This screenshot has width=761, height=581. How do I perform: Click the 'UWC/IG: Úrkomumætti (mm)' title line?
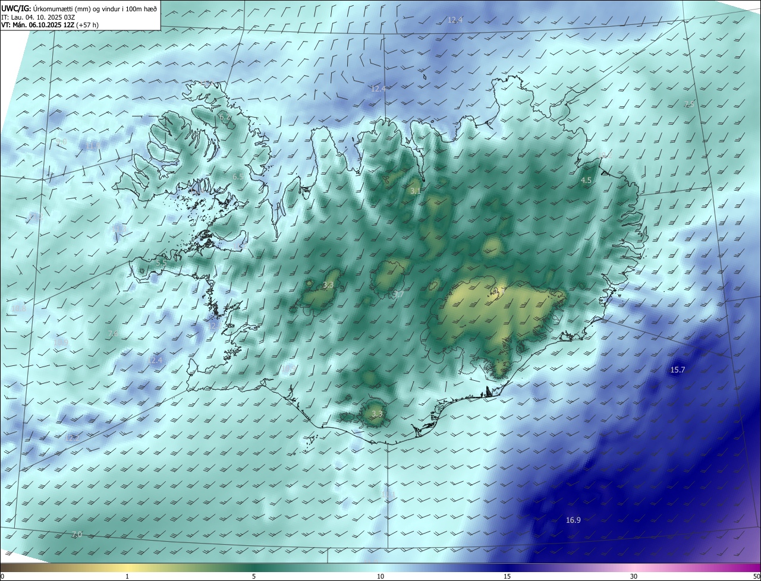point(79,9)
